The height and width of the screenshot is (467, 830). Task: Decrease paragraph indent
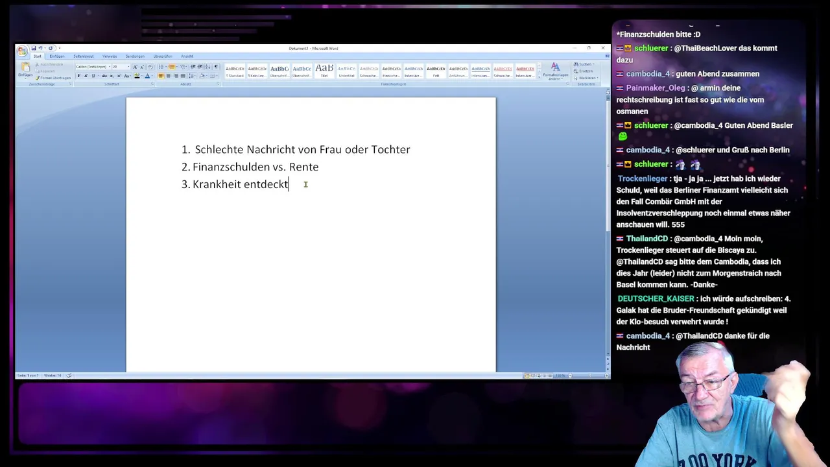(193, 67)
